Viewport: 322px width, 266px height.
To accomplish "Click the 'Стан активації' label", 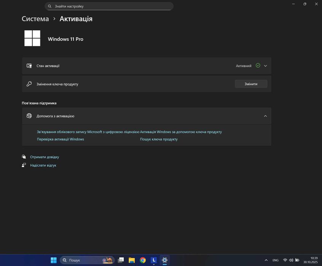I will (x=48, y=66).
